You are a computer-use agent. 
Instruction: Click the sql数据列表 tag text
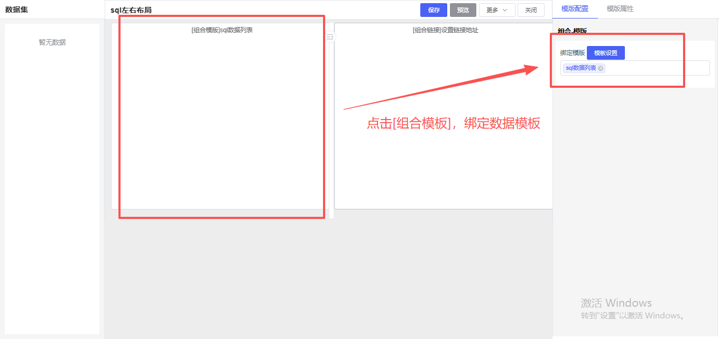(580, 68)
